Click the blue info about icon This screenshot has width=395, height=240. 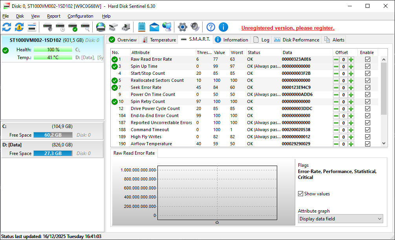(x=223, y=27)
